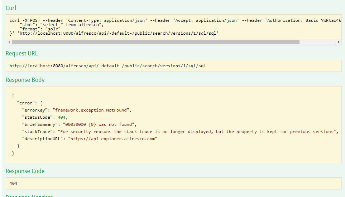Screen dimensions: 345x197
Task: Click the descriptionURL https://api-explorer.alfresco.com value
Action: coord(112,139)
